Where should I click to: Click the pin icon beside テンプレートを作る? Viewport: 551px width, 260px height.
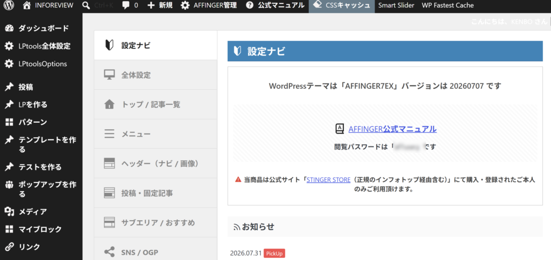pyautogui.click(x=10, y=140)
